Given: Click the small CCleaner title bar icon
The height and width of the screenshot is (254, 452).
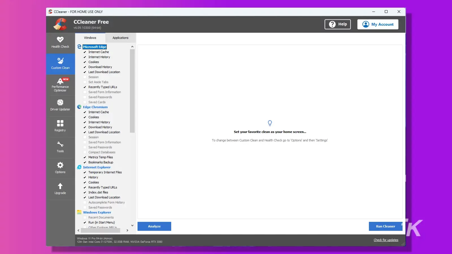Looking at the screenshot, I should 50,12.
